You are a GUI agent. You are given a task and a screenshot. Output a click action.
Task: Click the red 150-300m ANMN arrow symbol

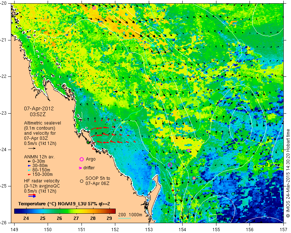click(29, 175)
